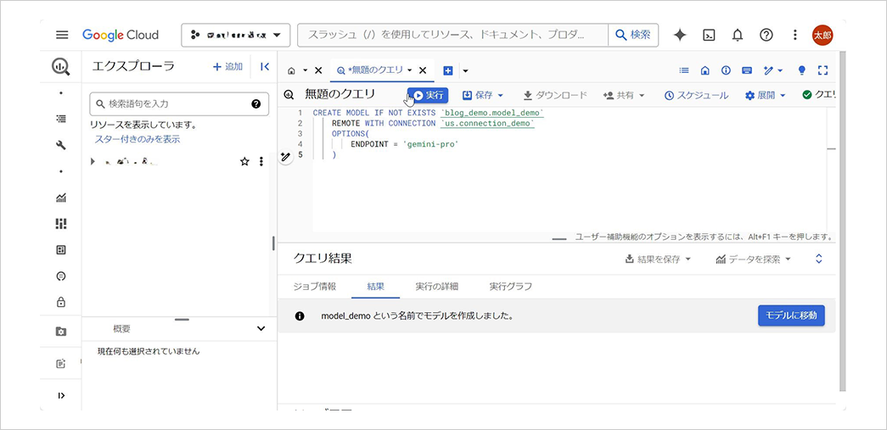Screen dimensions: 887x430
Task: Open the tab list icon in editor toolbar
Action: 684,70
